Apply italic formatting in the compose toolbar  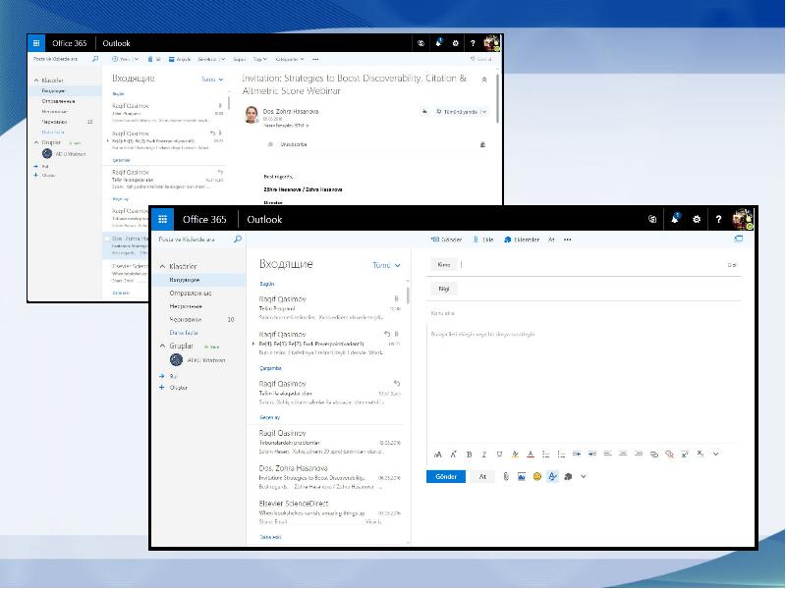484,455
